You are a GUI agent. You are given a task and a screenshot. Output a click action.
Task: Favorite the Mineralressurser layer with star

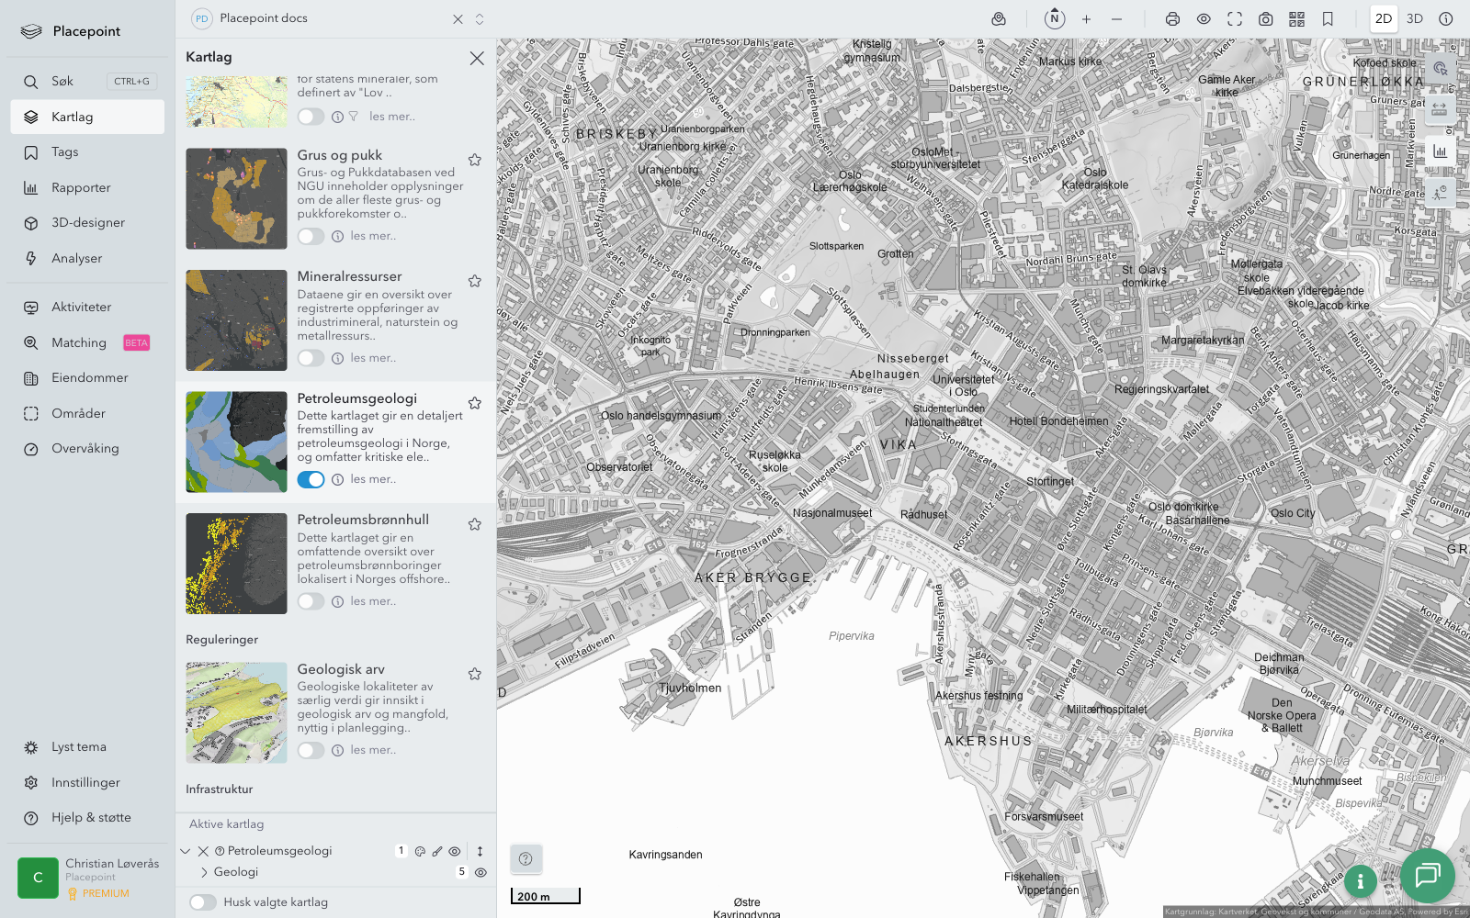[x=475, y=281]
